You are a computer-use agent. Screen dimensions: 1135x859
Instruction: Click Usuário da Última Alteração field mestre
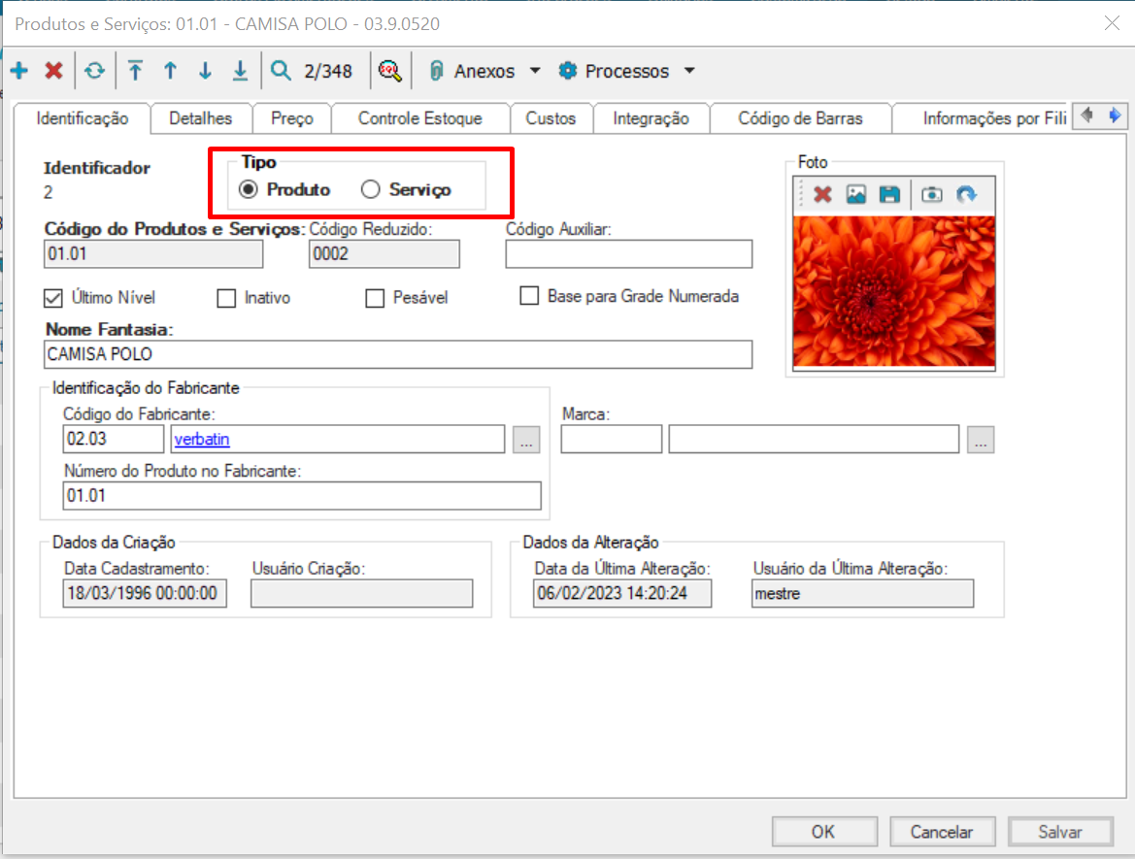coord(863,593)
